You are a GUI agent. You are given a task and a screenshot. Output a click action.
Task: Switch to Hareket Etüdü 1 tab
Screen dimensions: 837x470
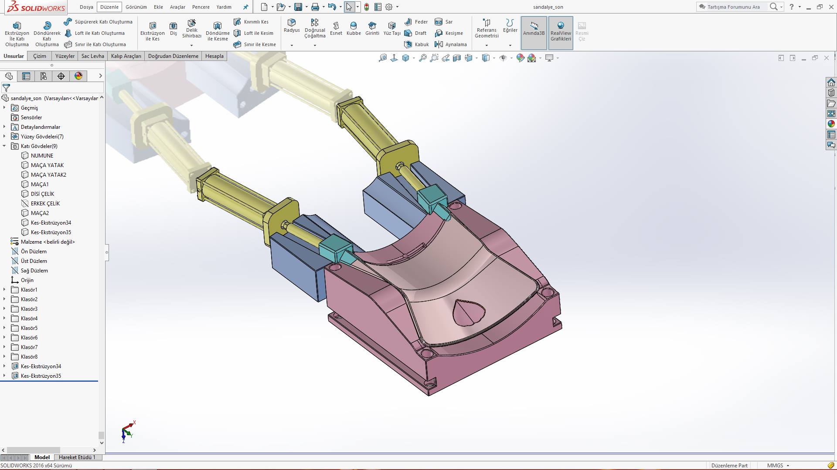[x=77, y=457]
